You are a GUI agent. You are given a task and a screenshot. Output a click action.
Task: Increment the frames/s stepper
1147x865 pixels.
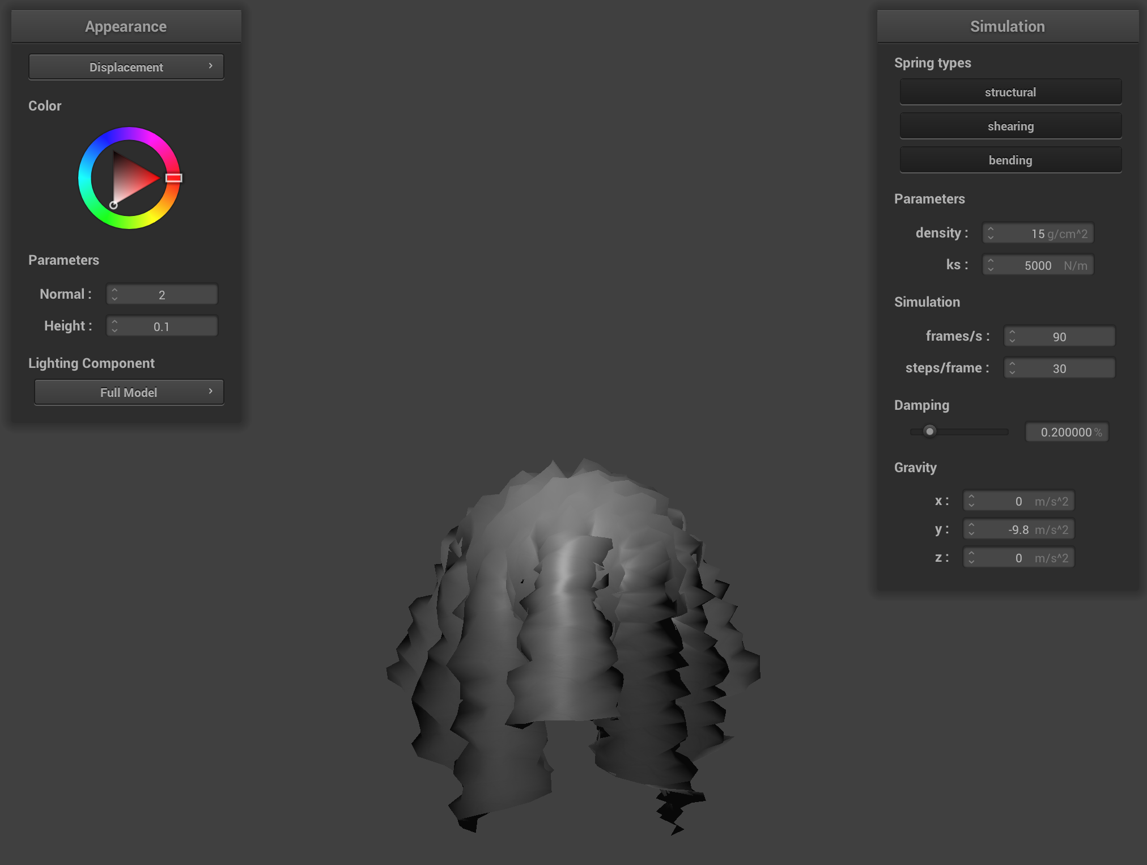pyautogui.click(x=1013, y=333)
